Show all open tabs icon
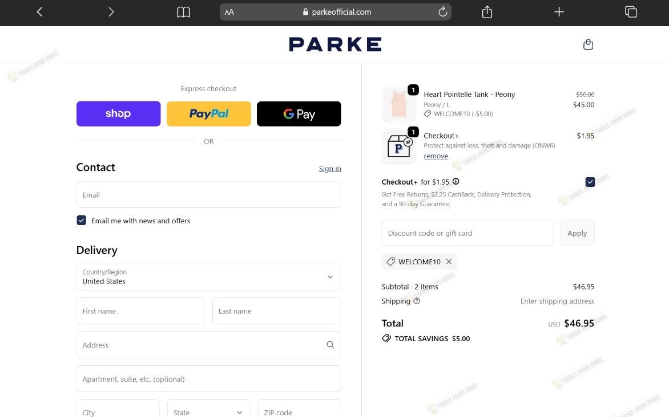Viewport: 669px width, 417px height. pos(631,12)
